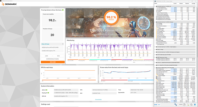Viewport: 198px width, 107px height.
Task: Click HWiNFO shrink columns arrows icon
Action: click(x=159, y=105)
